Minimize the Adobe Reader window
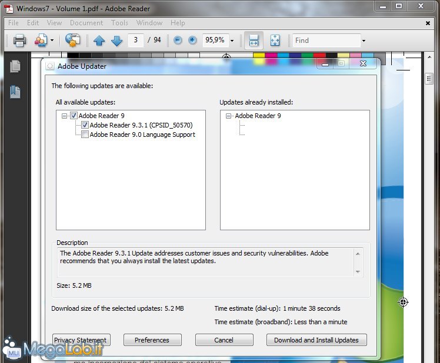Image resolution: width=440 pixels, height=363 pixels. pos(383,6)
